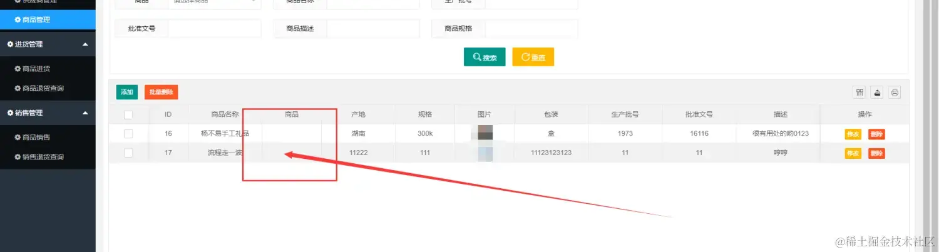The image size is (939, 252).
Task: Click the green 搜索 search button
Action: click(485, 57)
